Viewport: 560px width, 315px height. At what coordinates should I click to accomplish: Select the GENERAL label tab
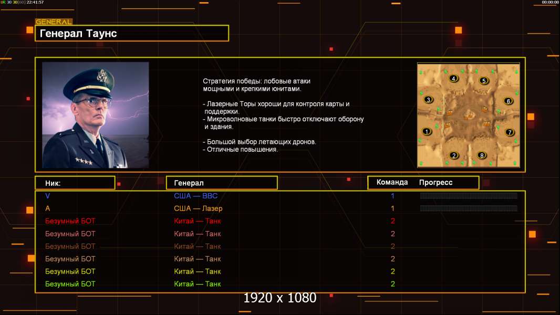tap(54, 22)
